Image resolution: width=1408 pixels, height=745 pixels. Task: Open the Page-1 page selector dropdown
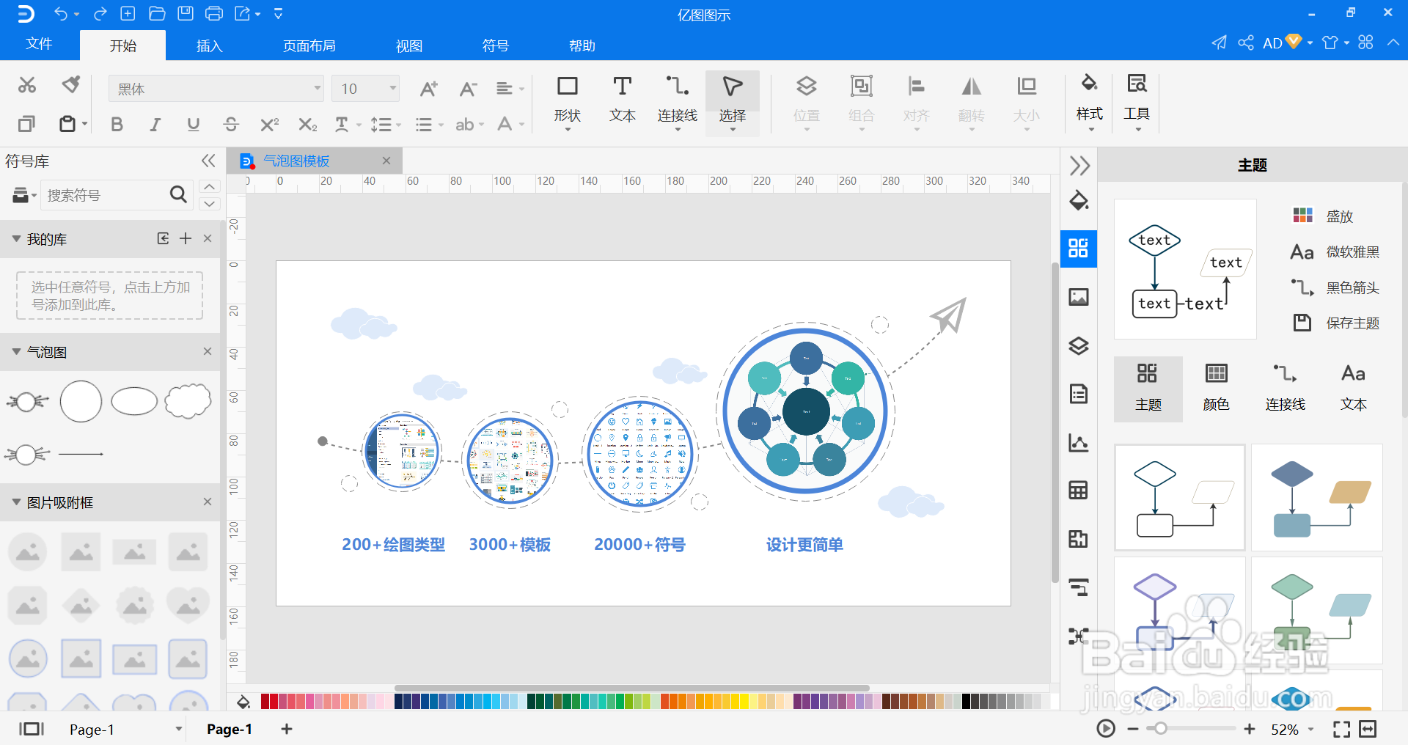(x=178, y=729)
